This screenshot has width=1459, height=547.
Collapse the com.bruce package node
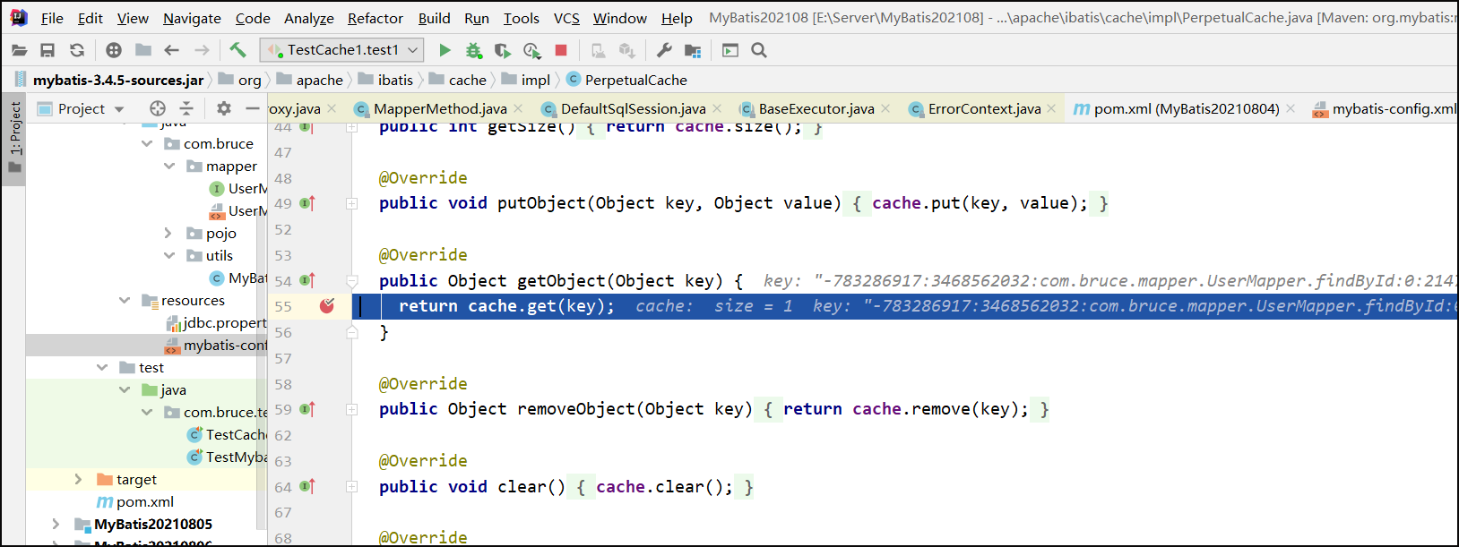(147, 143)
